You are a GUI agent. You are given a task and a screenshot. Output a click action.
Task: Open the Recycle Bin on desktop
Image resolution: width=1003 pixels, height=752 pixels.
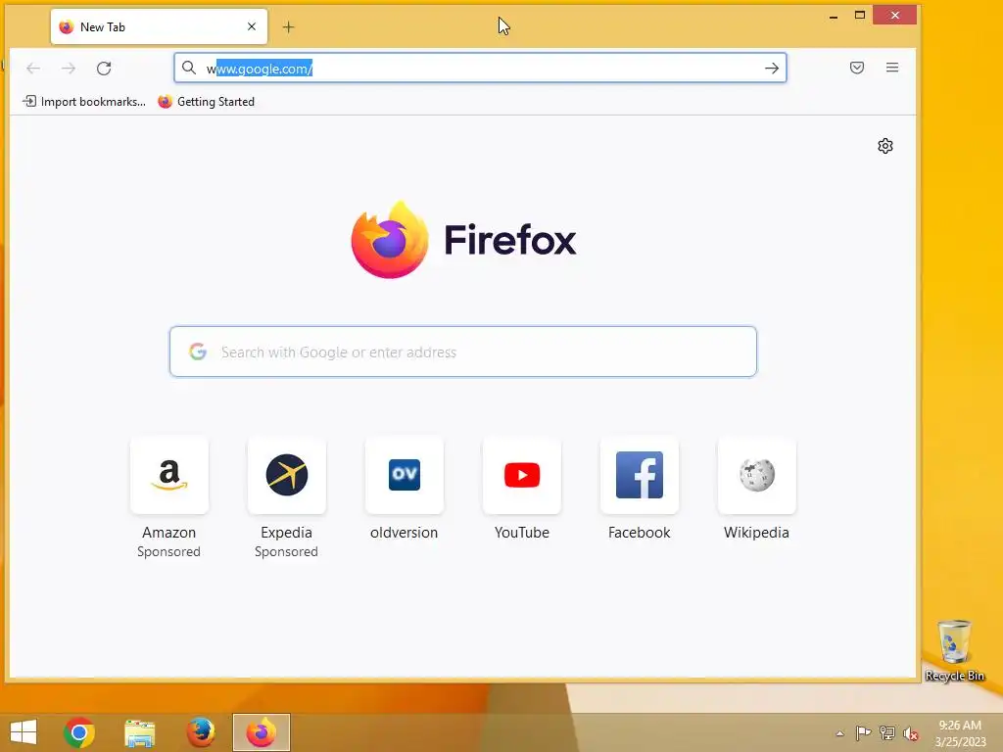954,650
